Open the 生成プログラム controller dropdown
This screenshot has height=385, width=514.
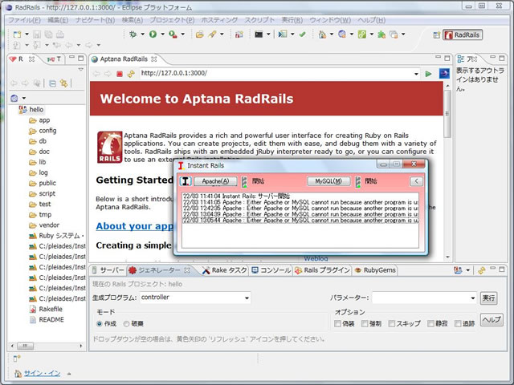[247, 298]
